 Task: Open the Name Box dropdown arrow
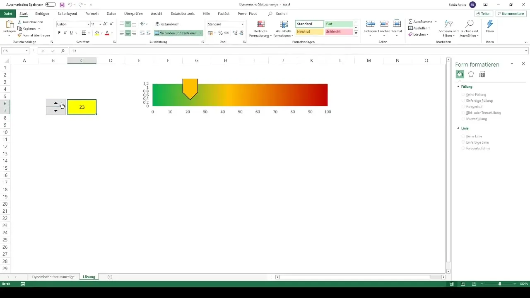[x=26, y=51]
